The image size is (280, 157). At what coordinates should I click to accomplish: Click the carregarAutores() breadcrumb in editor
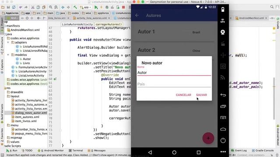[x=108, y=24]
